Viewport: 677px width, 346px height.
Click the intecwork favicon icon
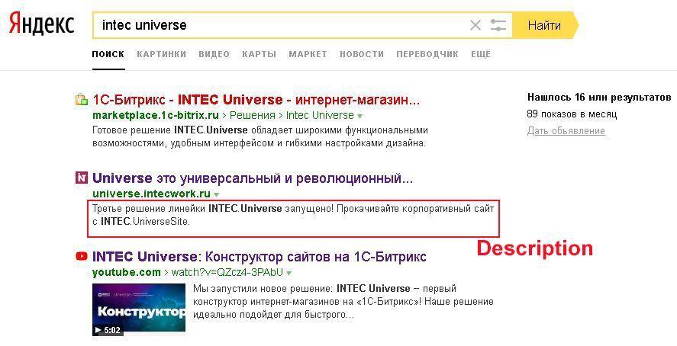[82, 178]
